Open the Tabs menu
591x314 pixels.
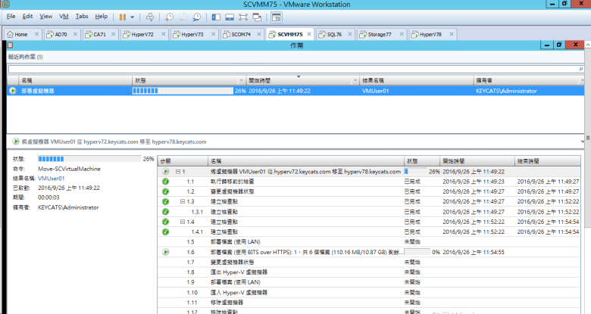[82, 16]
